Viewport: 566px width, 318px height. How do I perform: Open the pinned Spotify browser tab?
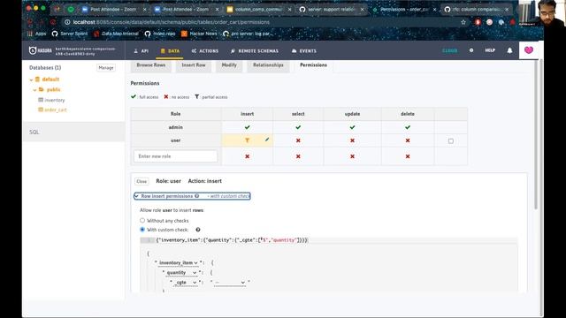coord(71,10)
